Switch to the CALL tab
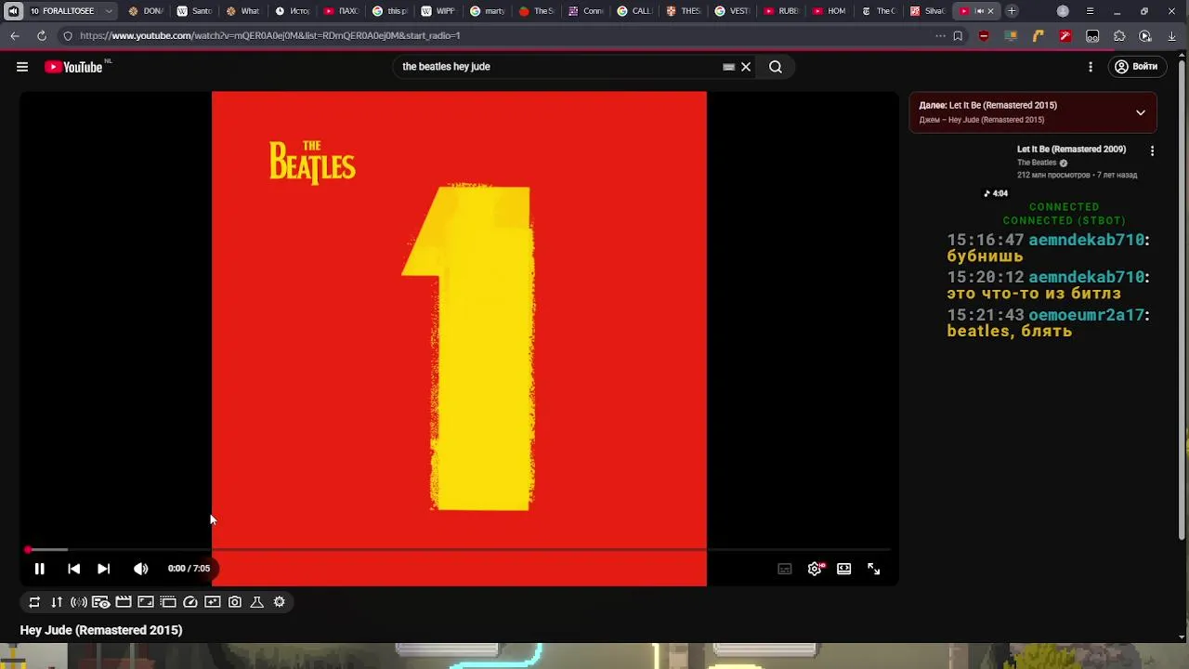Screen dimensions: 1189x669 (x=634, y=11)
